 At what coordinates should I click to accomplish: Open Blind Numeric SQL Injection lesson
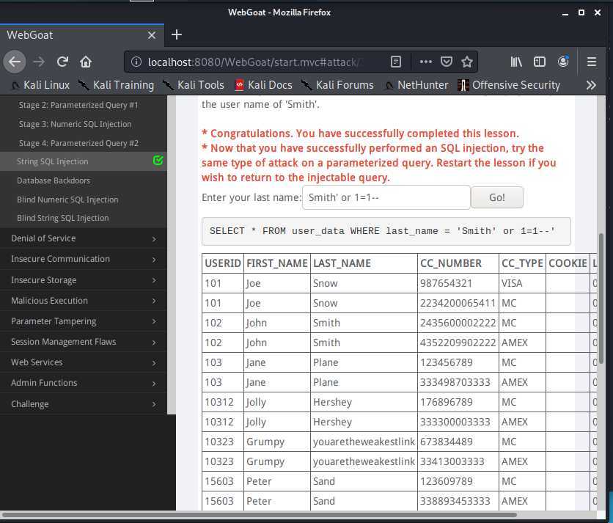tap(67, 200)
